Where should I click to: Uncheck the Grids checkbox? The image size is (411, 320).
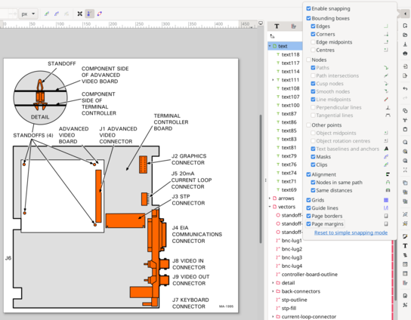308,200
